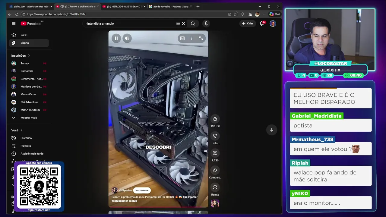This screenshot has width=386, height=217.
Task: Close the globo.com tab
Action: (x=51, y=6)
